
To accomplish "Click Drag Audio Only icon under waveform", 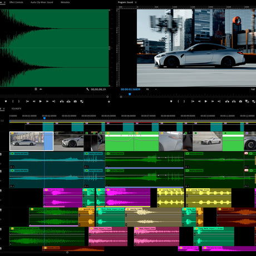I will [41, 89].
